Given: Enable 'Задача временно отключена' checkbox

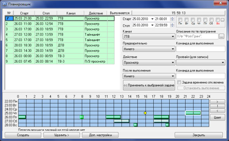Looking at the screenshot, I should tap(179, 82).
